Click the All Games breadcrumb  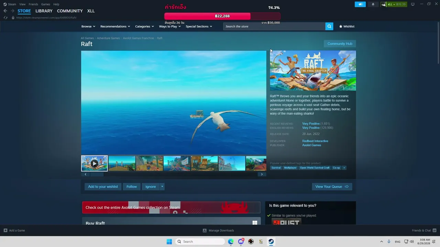coord(87,38)
